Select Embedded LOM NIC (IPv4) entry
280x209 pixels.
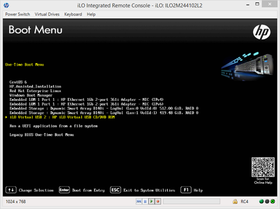[87, 99]
